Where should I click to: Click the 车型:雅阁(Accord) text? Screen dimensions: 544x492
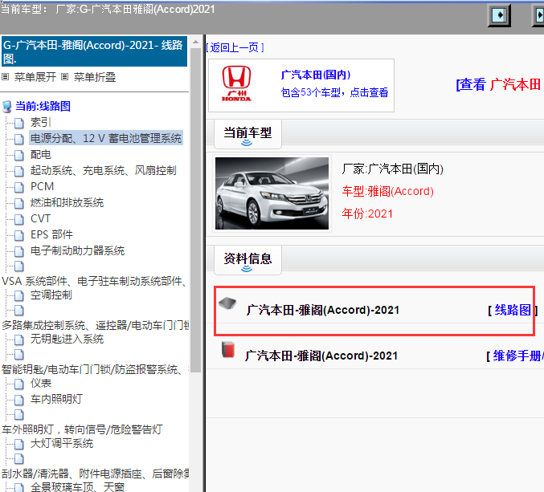pyautogui.click(x=388, y=191)
